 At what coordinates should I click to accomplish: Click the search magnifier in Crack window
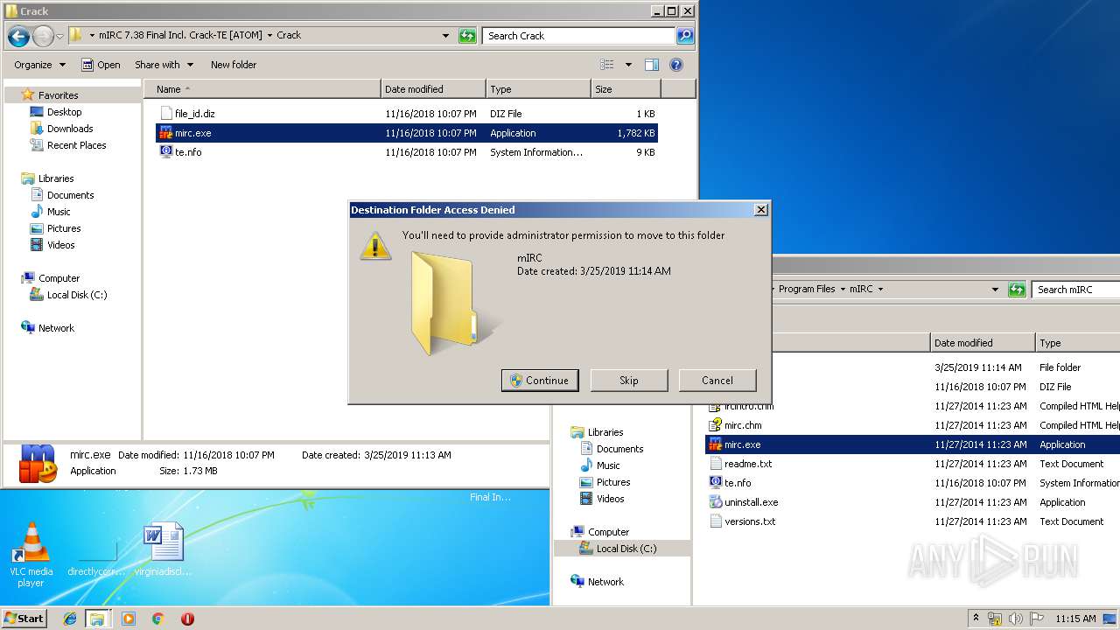pyautogui.click(x=685, y=36)
